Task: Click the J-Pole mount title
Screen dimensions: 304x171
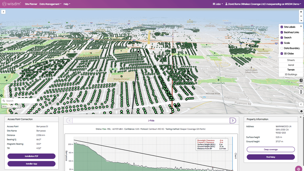Action: click(151, 121)
